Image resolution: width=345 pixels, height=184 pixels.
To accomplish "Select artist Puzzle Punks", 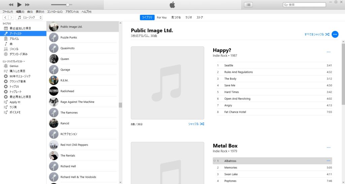I will coord(83,38).
